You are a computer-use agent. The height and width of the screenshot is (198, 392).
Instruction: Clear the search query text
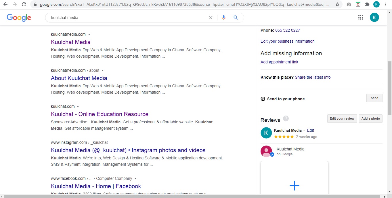pos(211,18)
